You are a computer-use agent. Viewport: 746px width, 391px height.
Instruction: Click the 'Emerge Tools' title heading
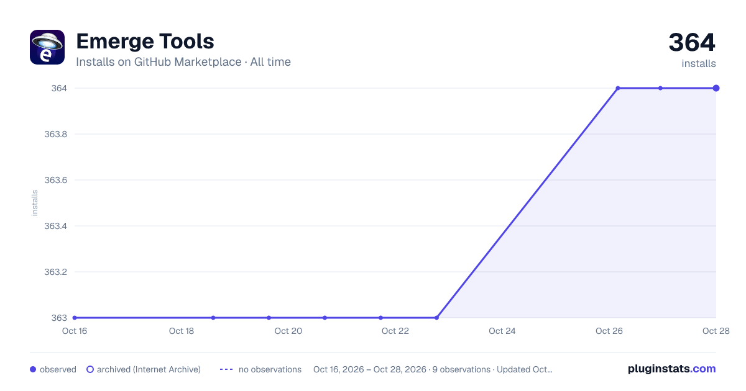point(145,42)
